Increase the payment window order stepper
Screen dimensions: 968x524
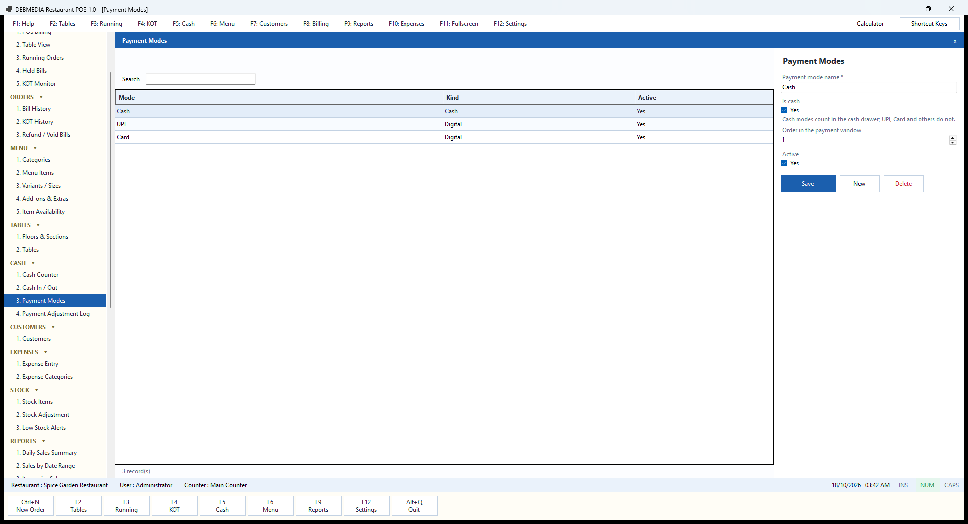click(x=952, y=138)
